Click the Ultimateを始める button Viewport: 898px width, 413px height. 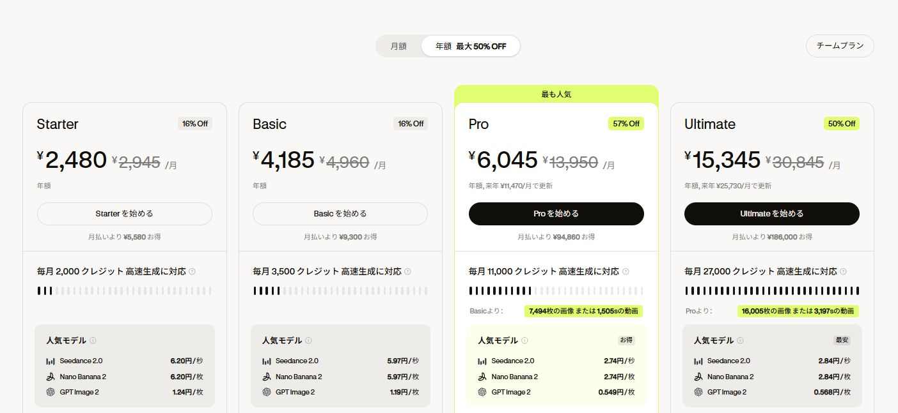click(x=772, y=214)
